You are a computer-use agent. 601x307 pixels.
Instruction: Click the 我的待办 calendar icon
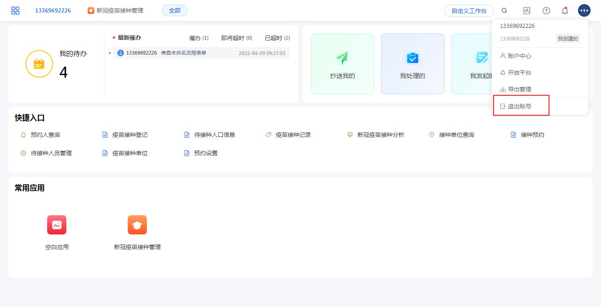[x=39, y=64]
